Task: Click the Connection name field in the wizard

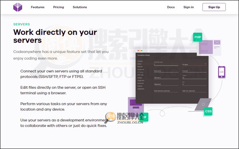Action: pyautogui.click(x=166, y=64)
